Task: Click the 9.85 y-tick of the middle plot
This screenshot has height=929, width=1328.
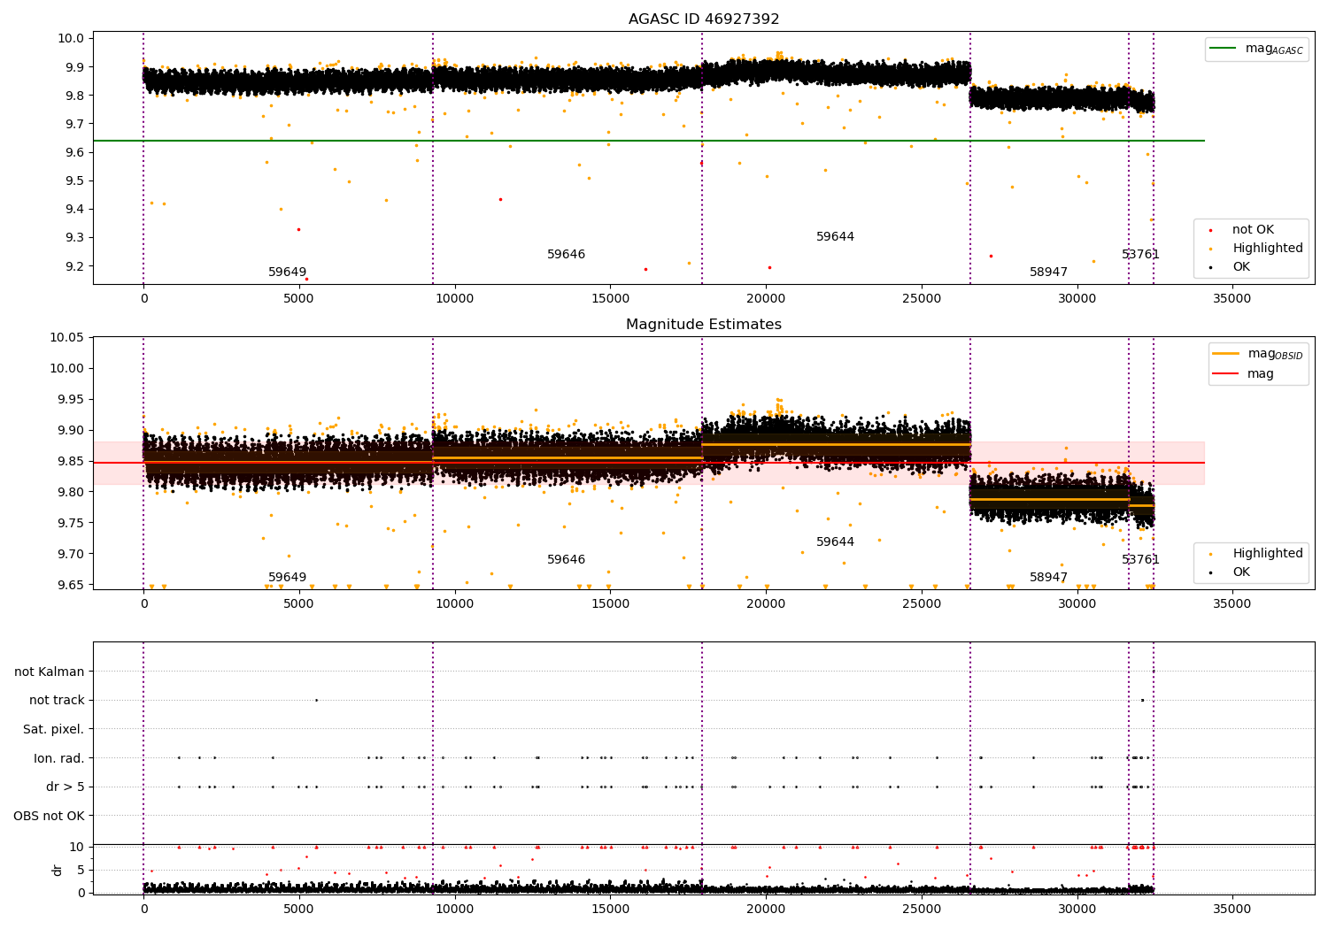Action: point(72,461)
